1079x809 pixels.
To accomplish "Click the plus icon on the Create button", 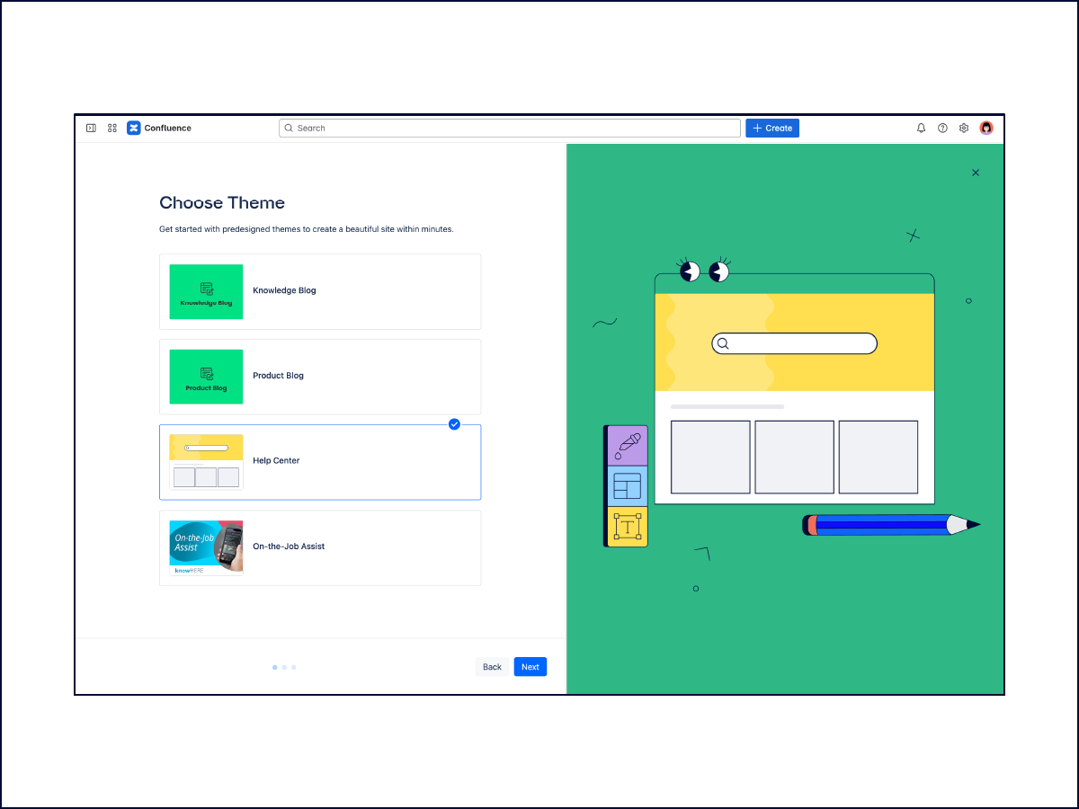I will (756, 128).
